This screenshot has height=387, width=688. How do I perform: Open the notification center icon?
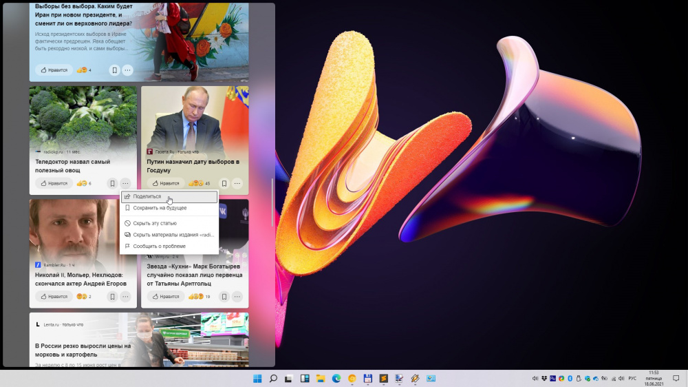pos(676,379)
